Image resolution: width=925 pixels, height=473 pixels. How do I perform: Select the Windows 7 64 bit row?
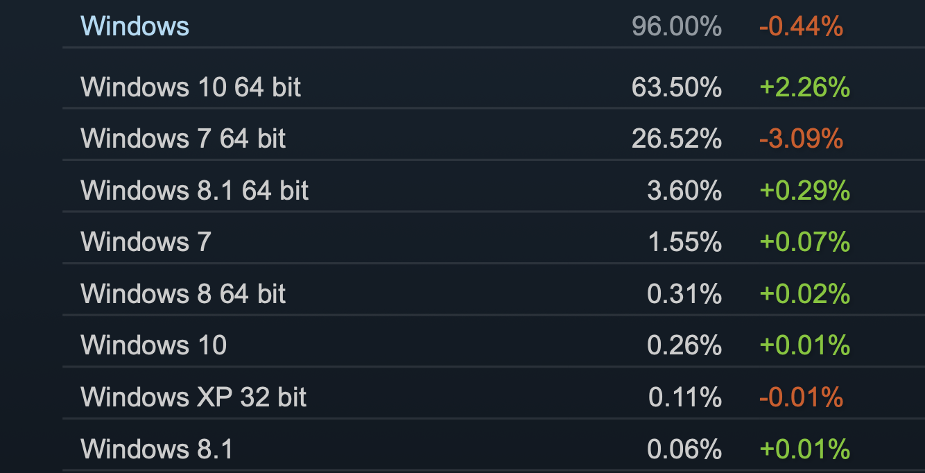494,139
